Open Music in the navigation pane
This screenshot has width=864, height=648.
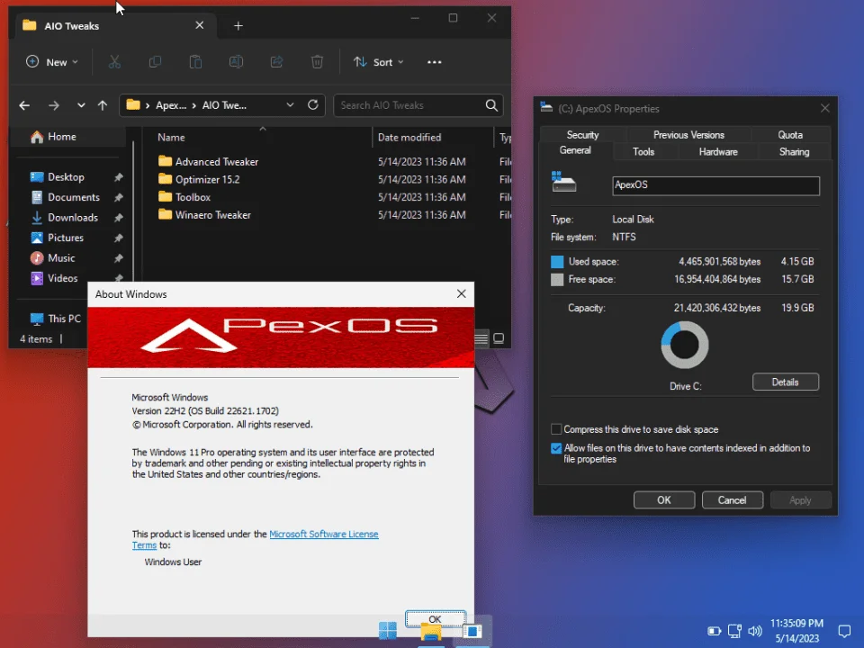pyautogui.click(x=61, y=258)
